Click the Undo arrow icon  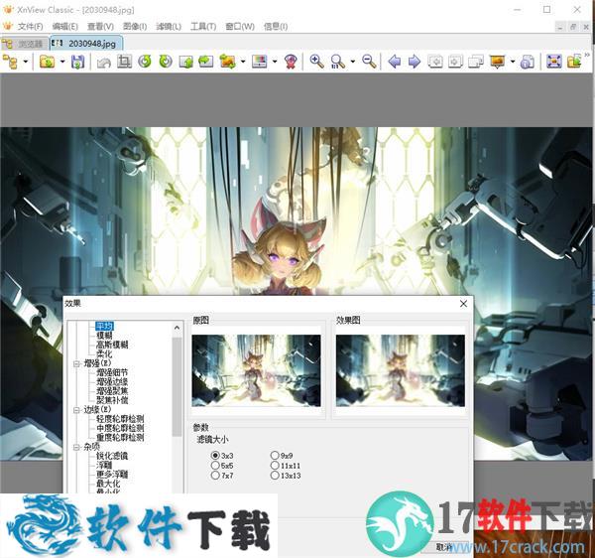(103, 62)
